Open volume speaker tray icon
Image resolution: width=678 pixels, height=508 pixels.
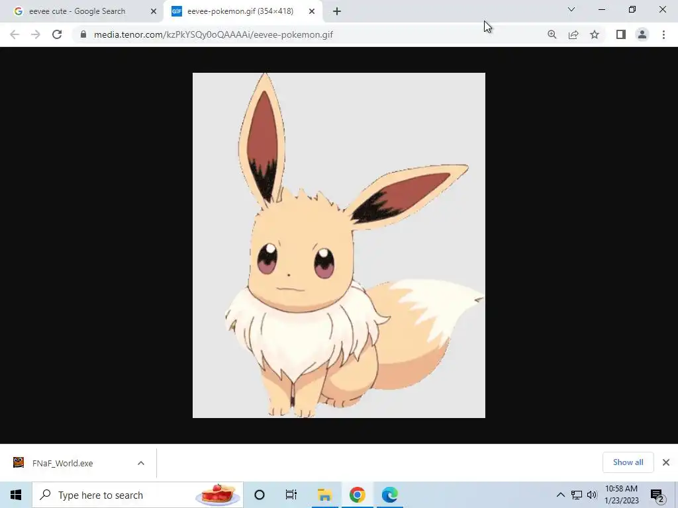592,495
